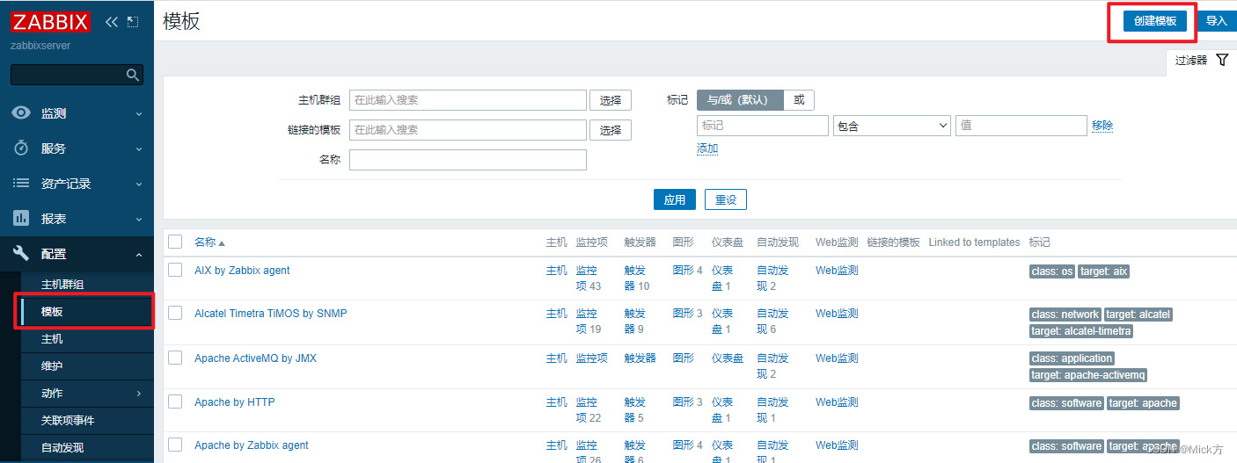Click 选择 next to 链接的模板
Screen dimensions: 1237x463
pos(611,130)
